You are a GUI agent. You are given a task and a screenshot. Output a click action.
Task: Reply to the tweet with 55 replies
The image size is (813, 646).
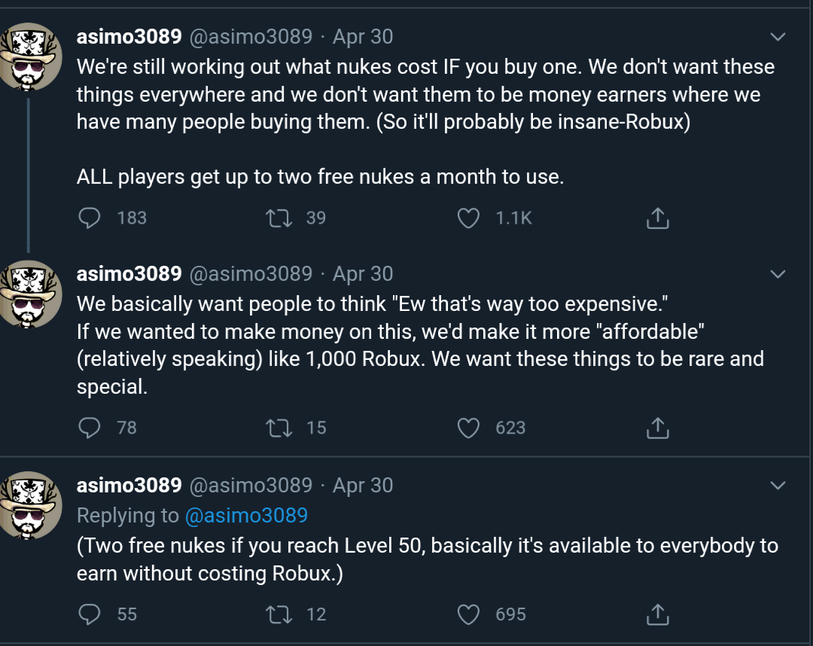(90, 614)
